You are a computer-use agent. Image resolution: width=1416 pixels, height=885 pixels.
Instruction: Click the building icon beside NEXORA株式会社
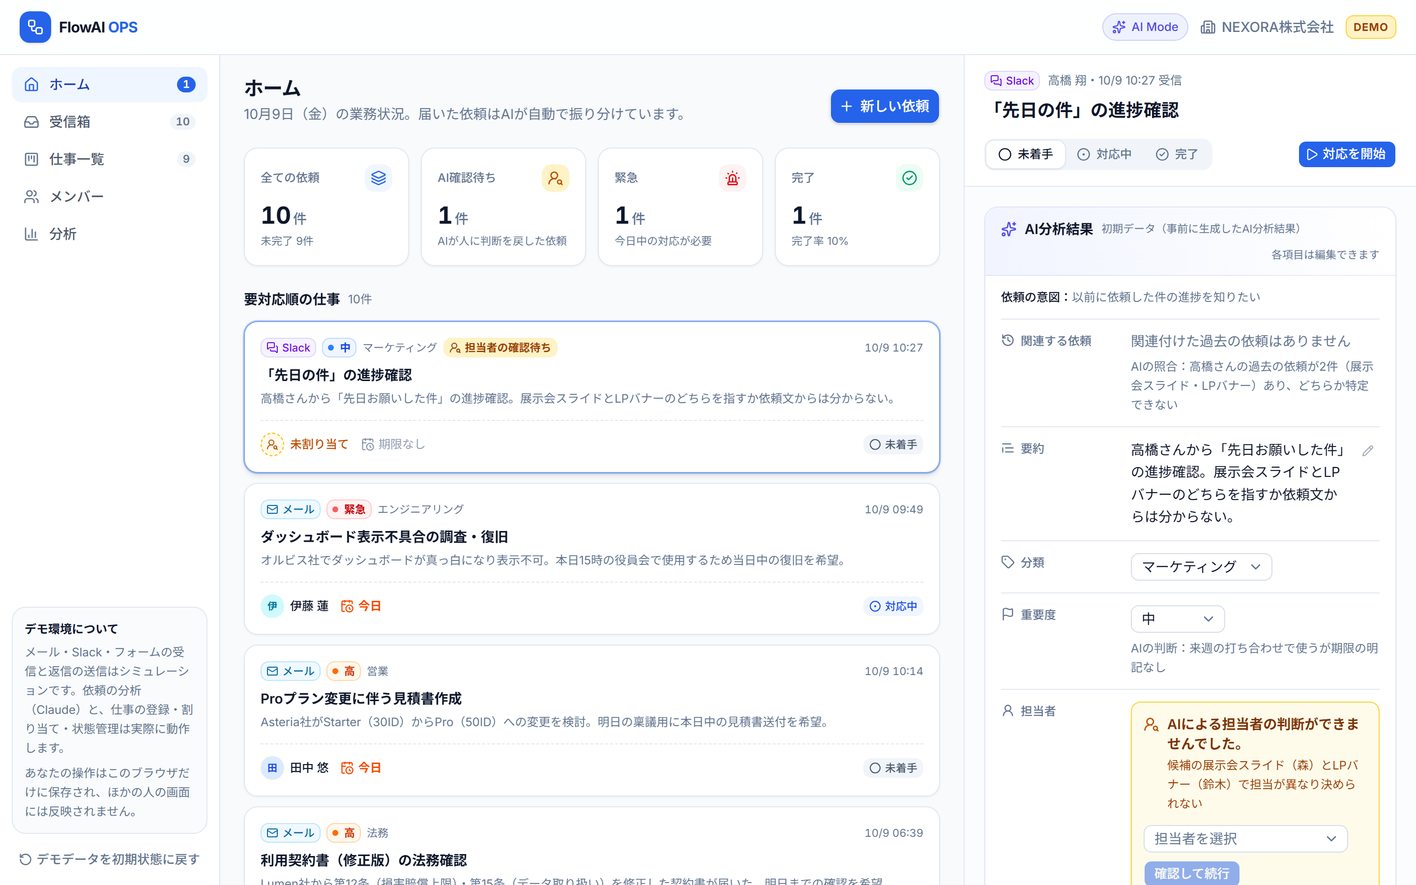1208,27
